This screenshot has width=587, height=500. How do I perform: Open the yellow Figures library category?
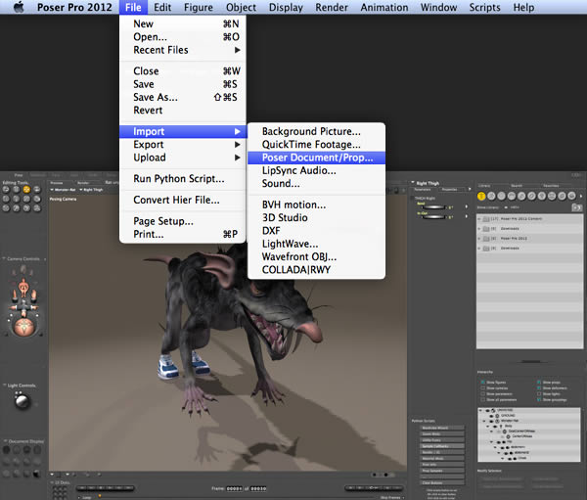(x=481, y=196)
